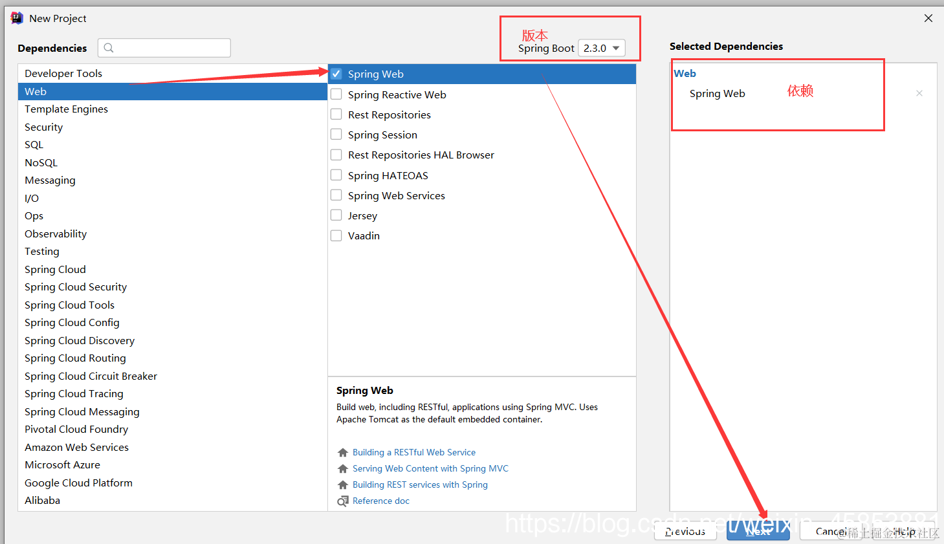Open Spring Cloud Messaging category

click(x=173, y=411)
